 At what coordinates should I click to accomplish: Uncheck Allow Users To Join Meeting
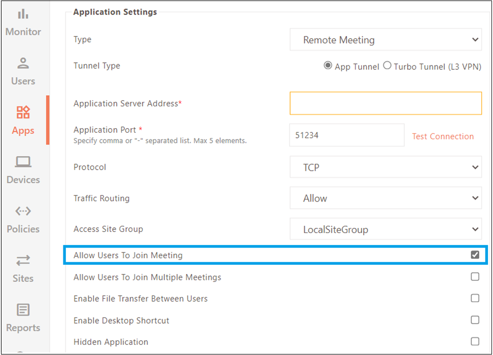coord(475,255)
